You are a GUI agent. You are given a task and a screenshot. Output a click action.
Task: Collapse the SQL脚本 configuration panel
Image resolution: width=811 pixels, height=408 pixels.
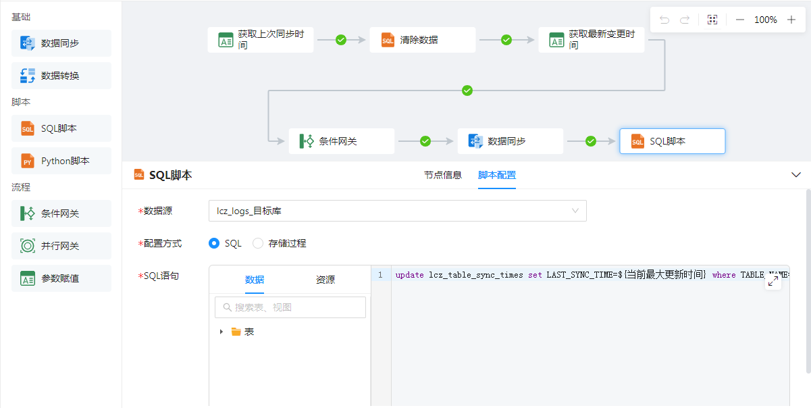[795, 175]
